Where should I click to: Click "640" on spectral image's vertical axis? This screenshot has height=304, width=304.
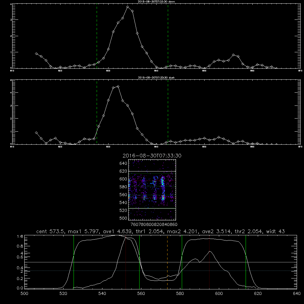coord(123,164)
